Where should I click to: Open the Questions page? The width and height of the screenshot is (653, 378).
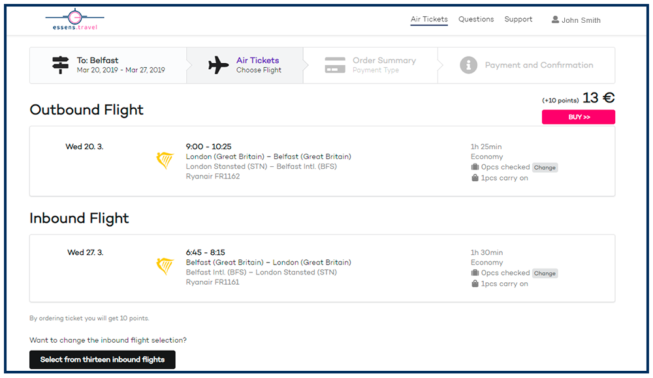(x=476, y=19)
